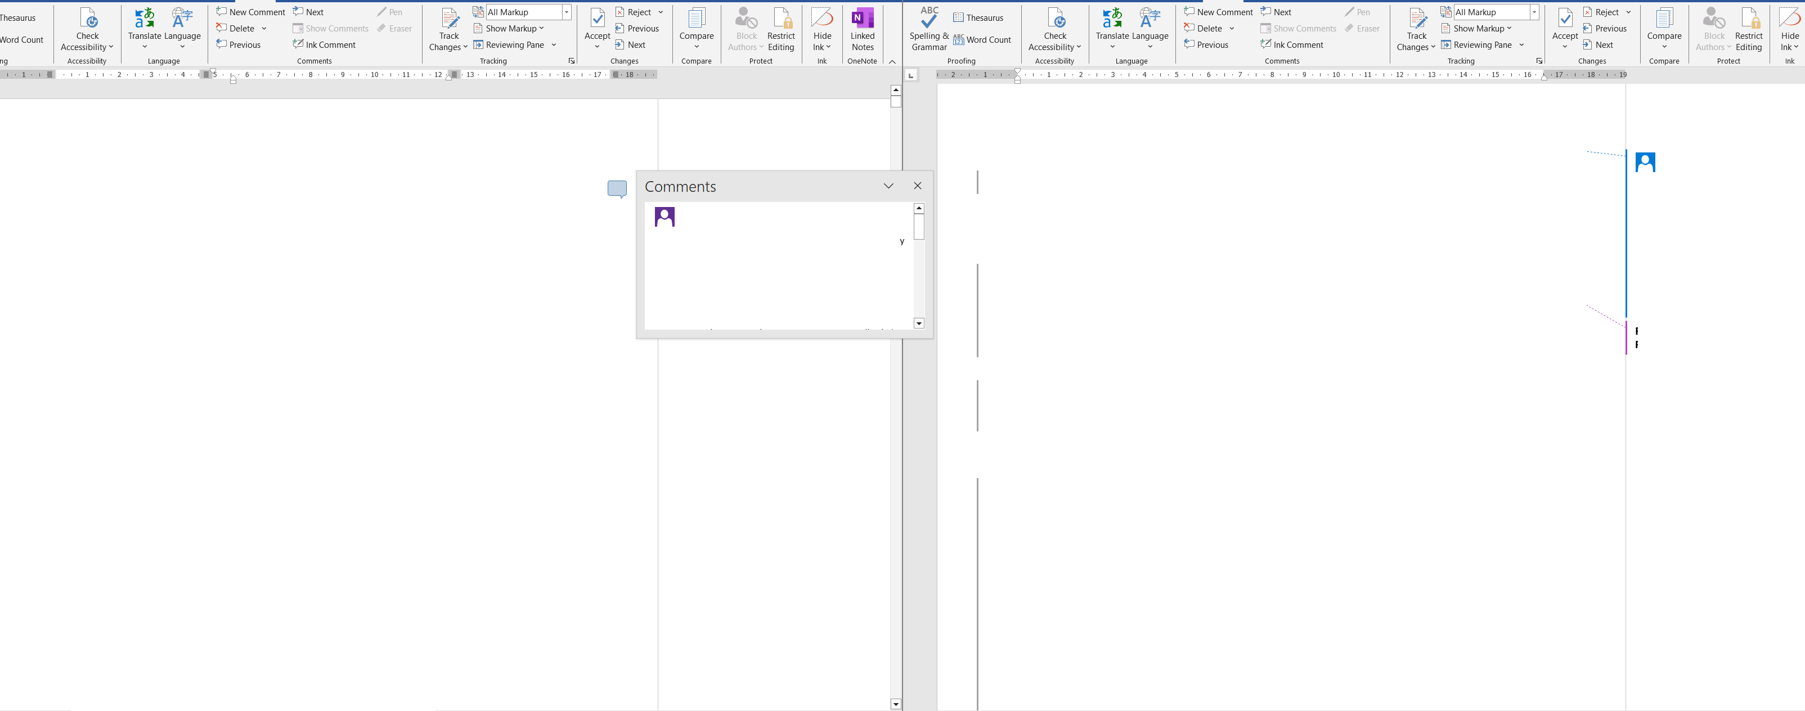Click the Compare documents icon in left window

tap(696, 29)
